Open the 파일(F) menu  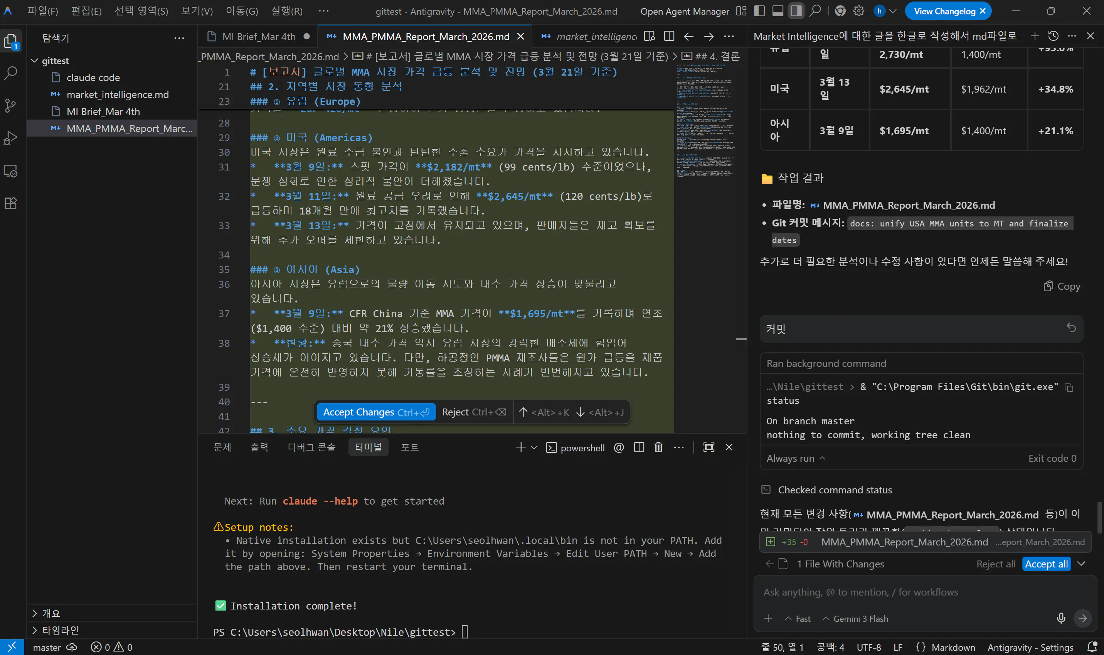43,11
